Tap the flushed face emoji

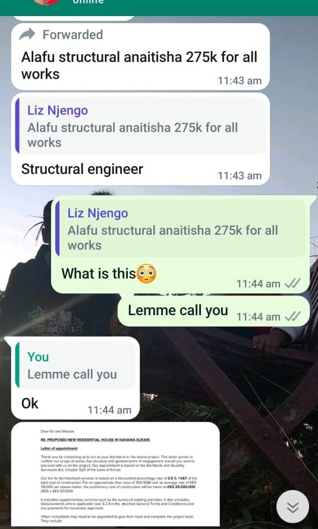click(x=147, y=273)
